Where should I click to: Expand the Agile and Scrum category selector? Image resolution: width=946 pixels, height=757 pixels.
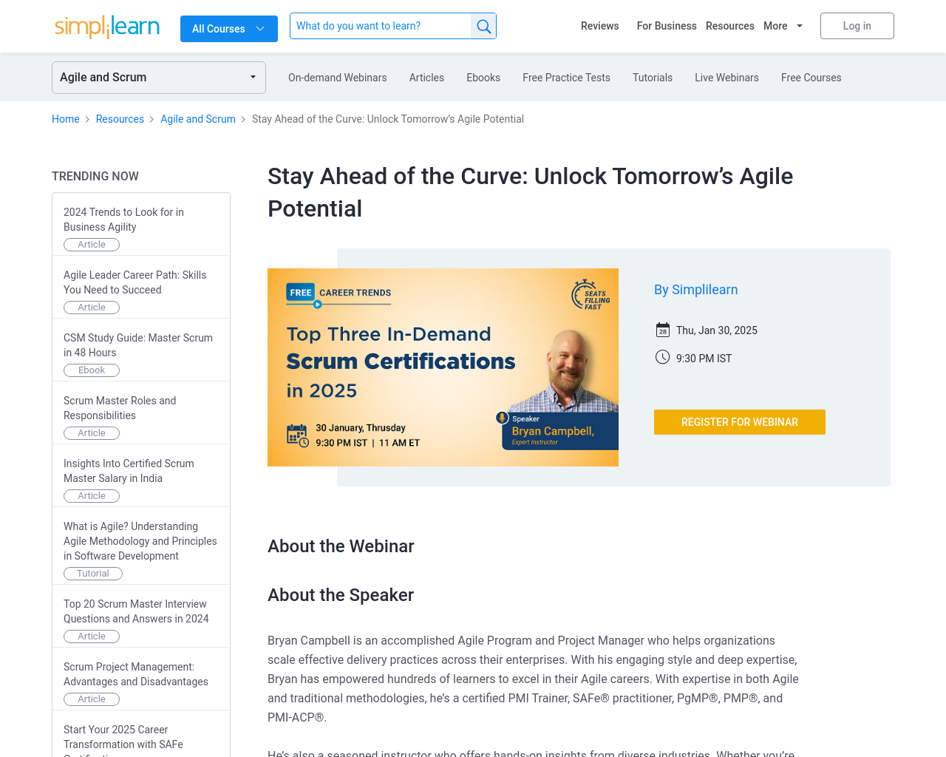tap(159, 78)
